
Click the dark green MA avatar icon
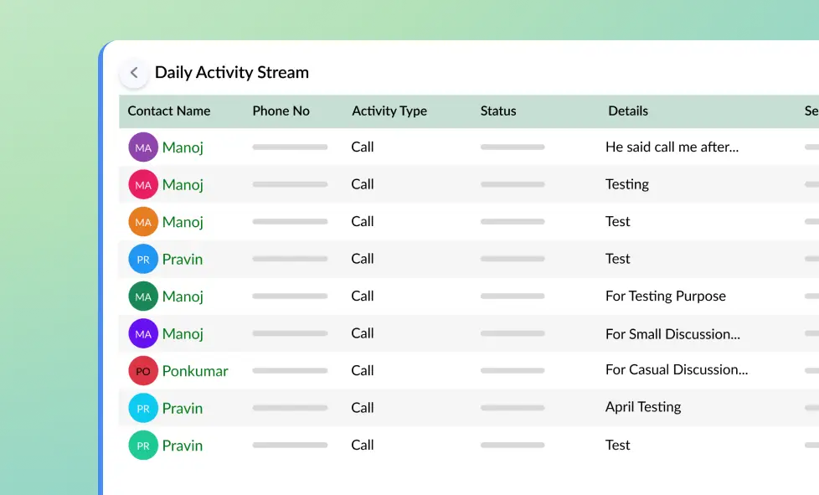(x=143, y=296)
